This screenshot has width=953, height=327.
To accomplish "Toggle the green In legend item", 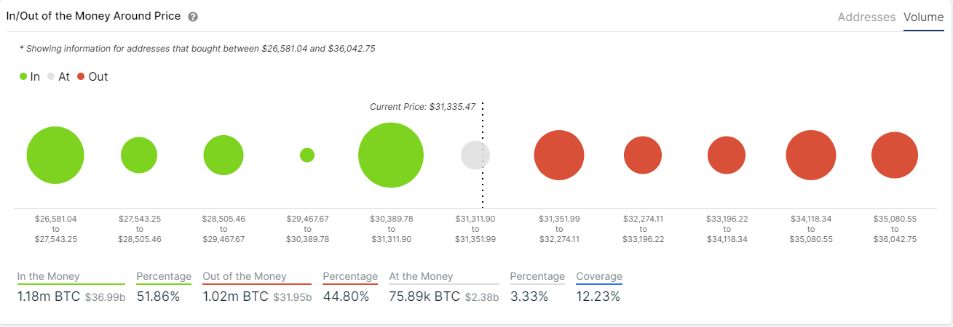I will tap(30, 76).
